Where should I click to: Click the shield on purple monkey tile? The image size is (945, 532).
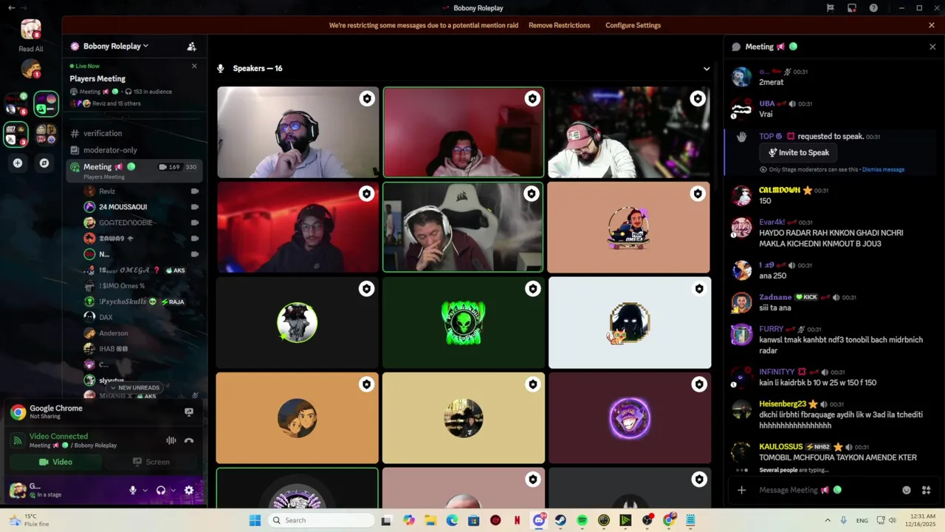(x=698, y=384)
